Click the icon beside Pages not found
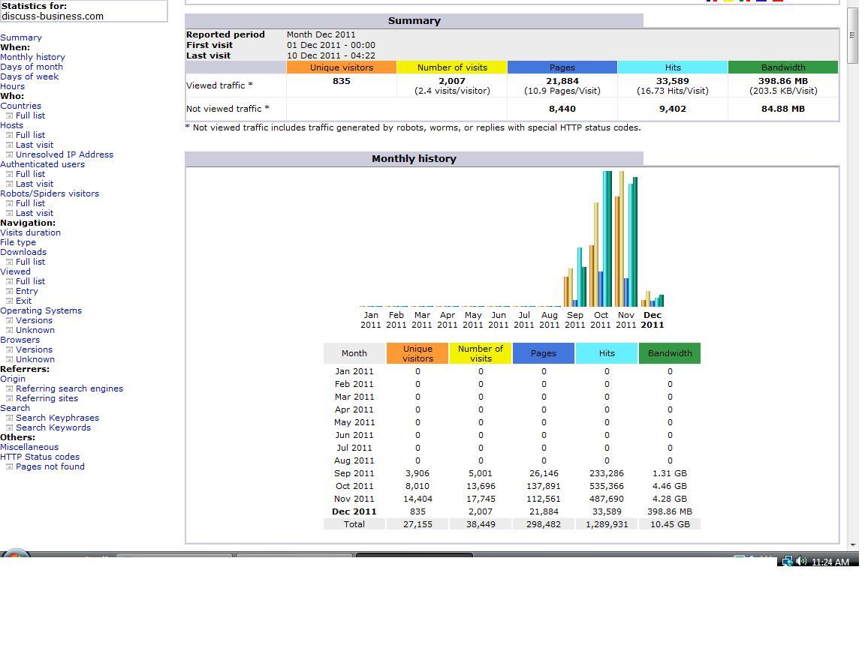This screenshot has height=648, width=865. tap(9, 466)
